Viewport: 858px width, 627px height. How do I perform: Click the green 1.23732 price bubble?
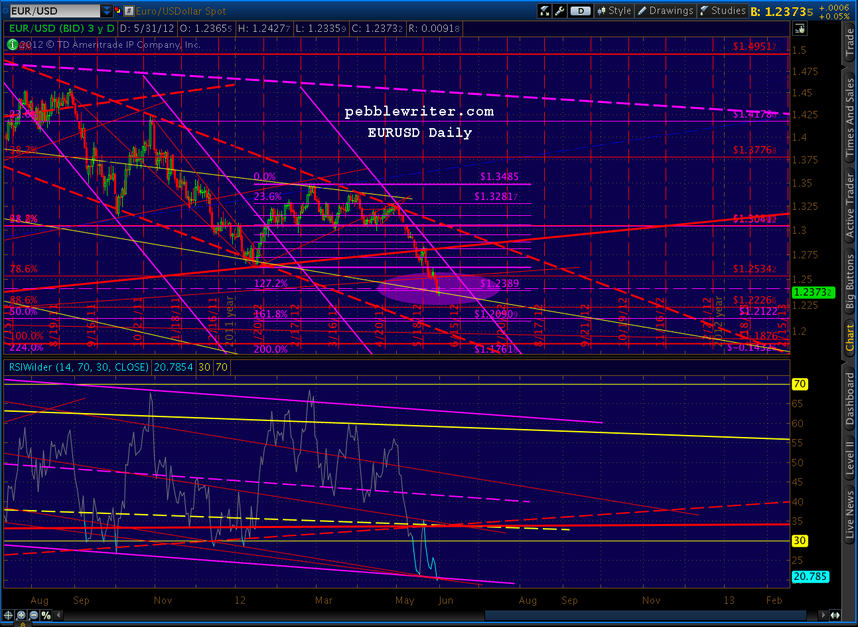pyautogui.click(x=813, y=292)
